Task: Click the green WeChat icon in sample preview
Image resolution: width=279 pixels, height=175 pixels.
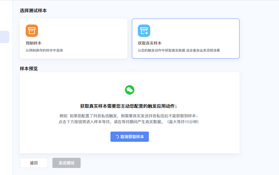Action: 130,90
